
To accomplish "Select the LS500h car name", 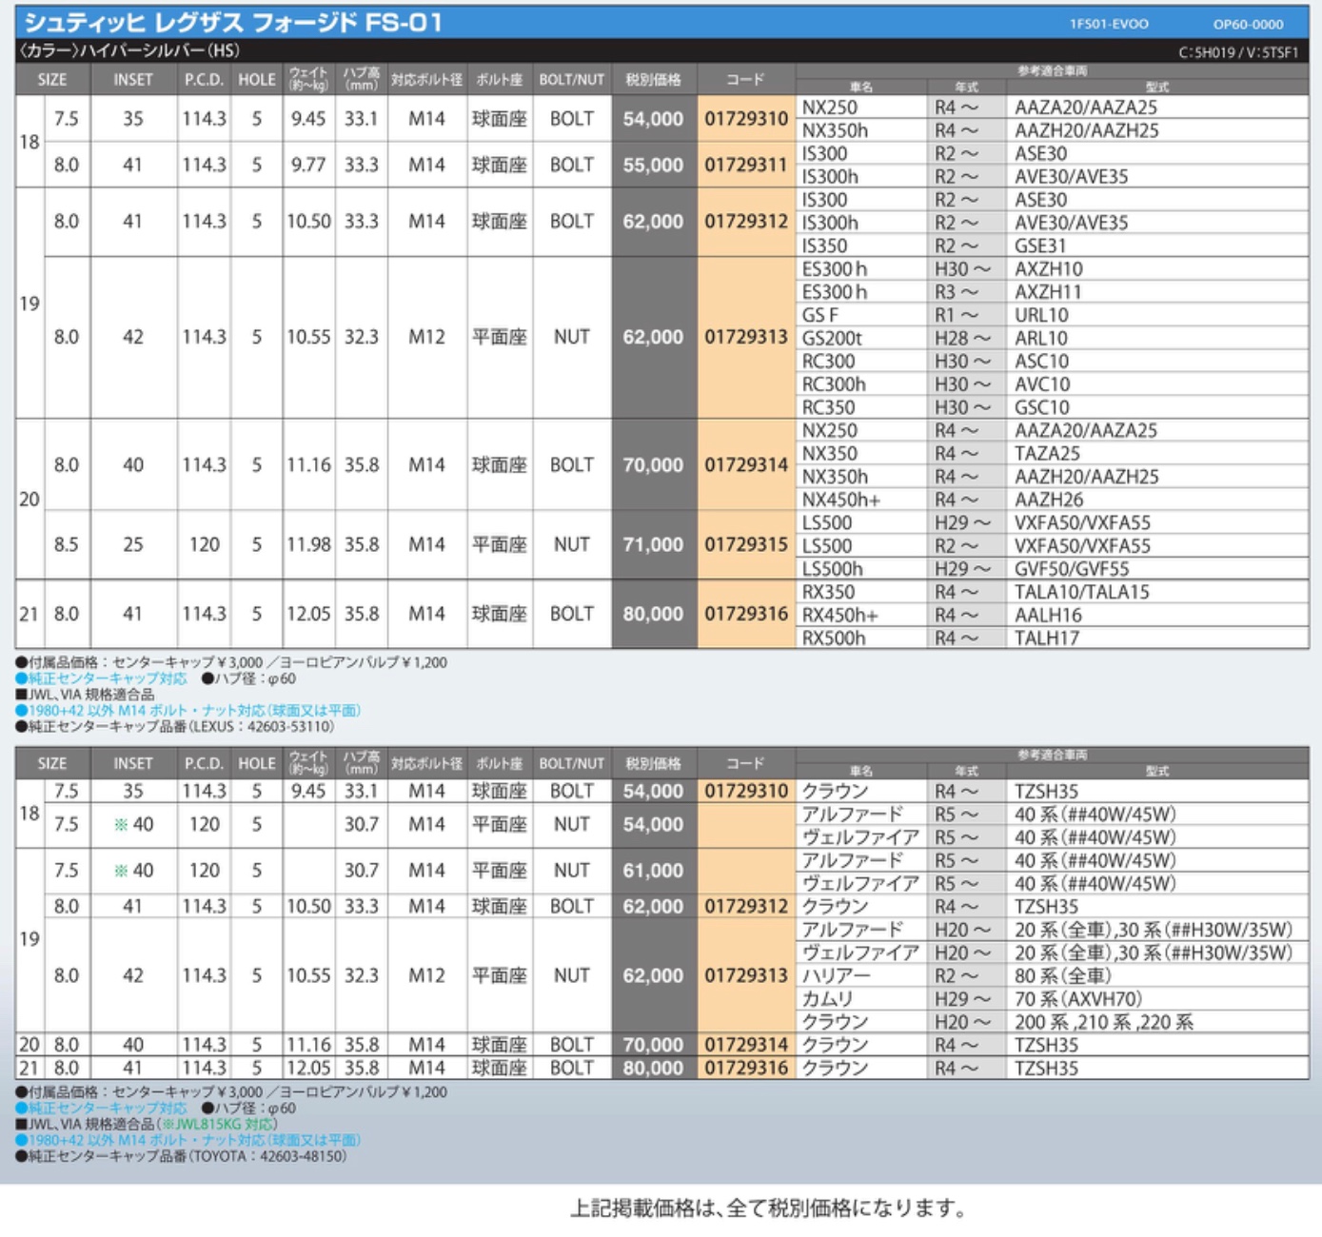I will tap(833, 569).
